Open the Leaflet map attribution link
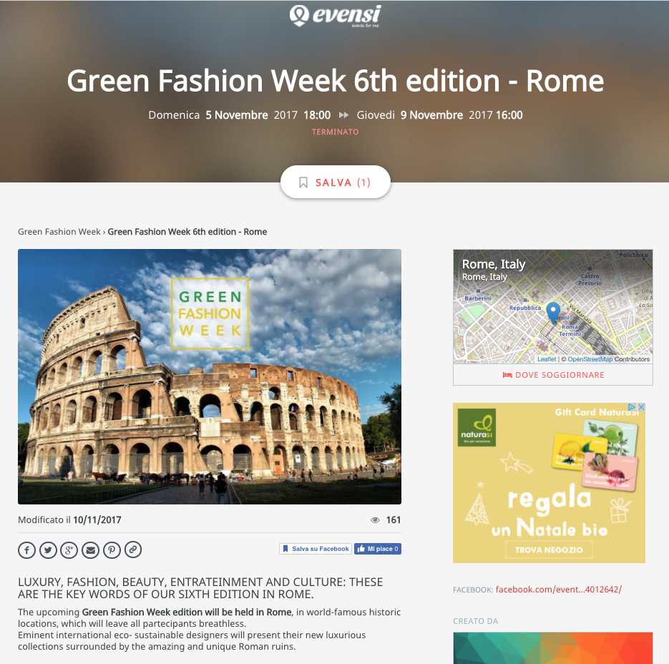Viewport: 669px width, 664px height. (x=547, y=359)
